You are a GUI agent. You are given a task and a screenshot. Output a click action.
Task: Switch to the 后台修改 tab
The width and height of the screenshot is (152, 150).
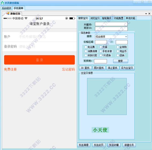(x=7, y=8)
